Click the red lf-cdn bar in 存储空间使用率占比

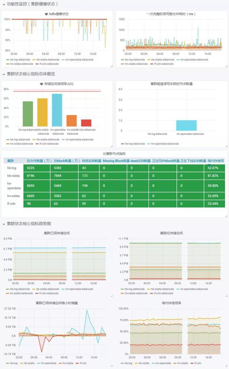(x=86, y=123)
